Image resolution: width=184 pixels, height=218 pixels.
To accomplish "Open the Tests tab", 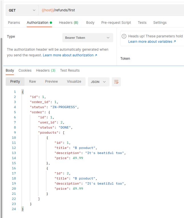I will 142,23.
